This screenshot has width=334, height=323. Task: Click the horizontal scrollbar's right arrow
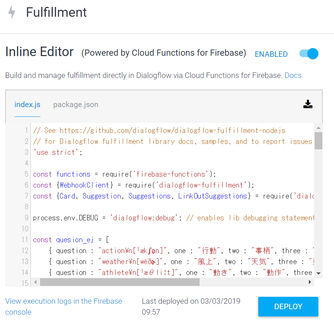pyautogui.click(x=310, y=282)
